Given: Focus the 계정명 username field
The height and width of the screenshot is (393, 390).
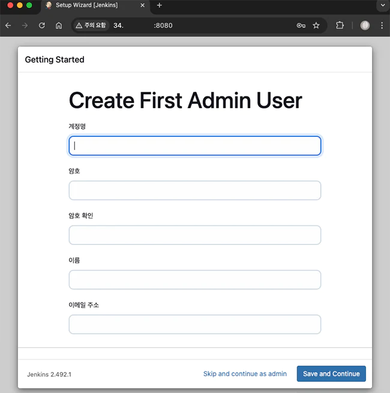Looking at the screenshot, I should 195,146.
